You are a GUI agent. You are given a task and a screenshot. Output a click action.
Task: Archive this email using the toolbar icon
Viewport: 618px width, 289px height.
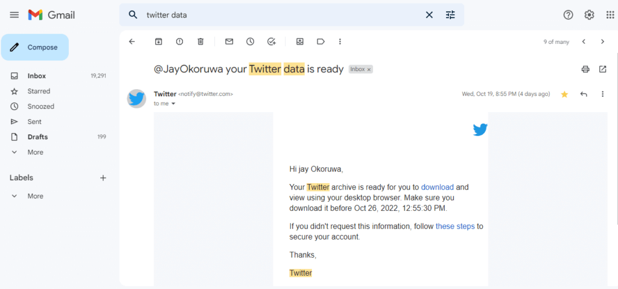coord(159,42)
